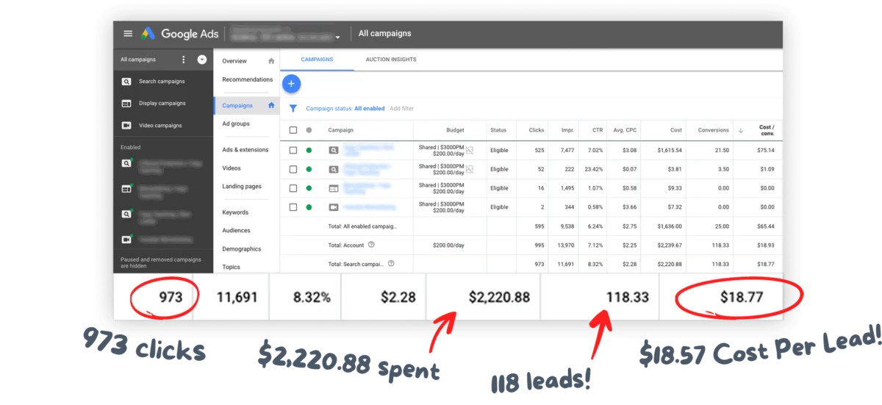Screen dimensions: 882x405
Task: Switch to the AUCTION INSIGHTS tab
Action: pos(391,60)
